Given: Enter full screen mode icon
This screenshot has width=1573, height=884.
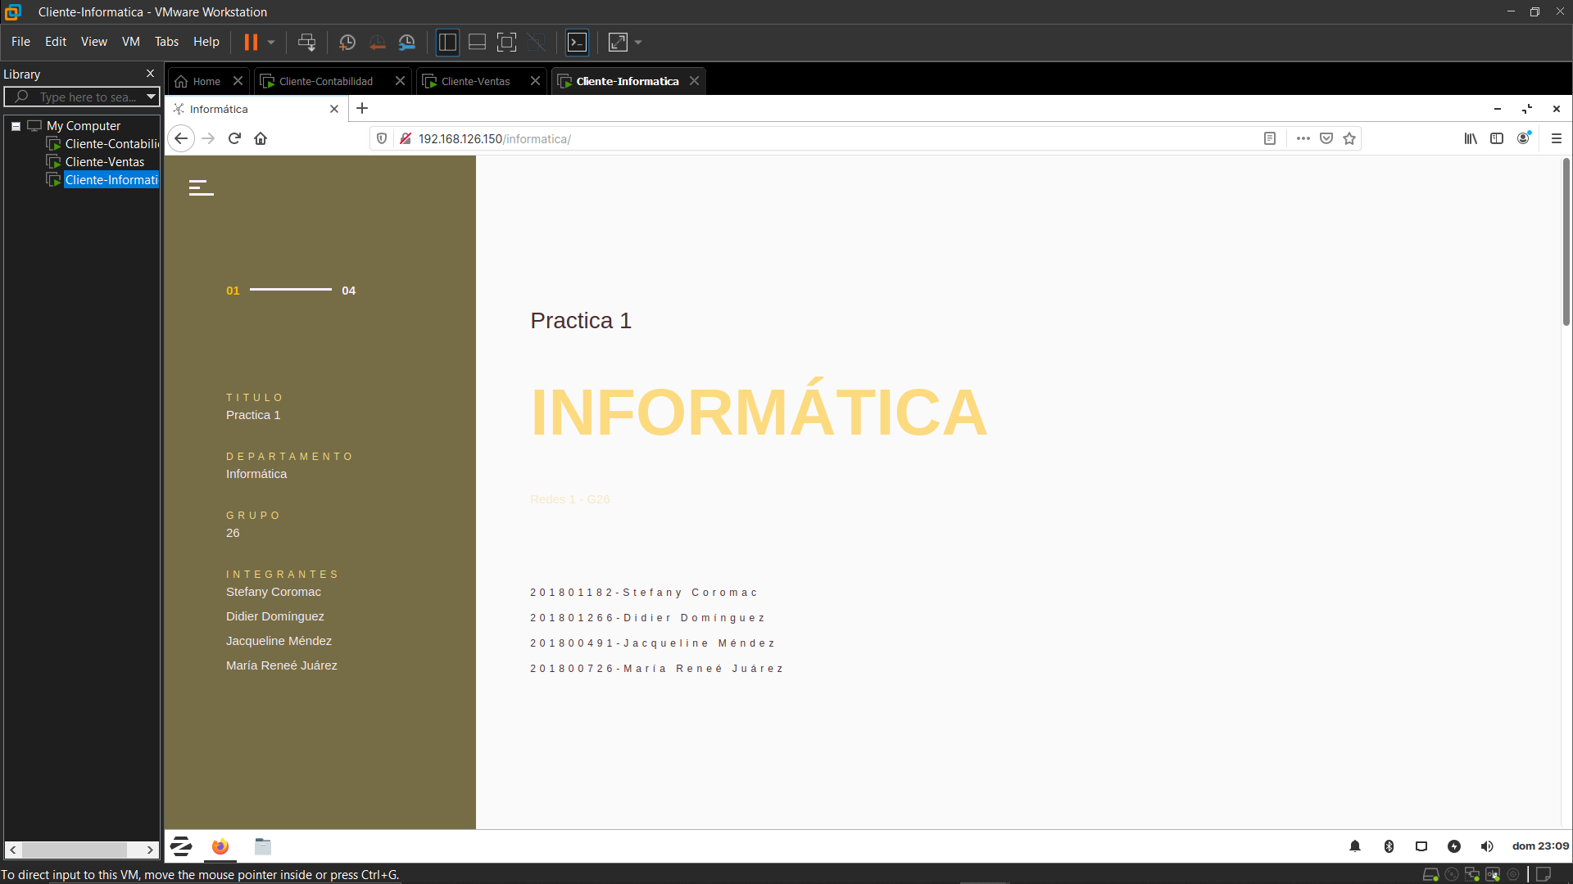Looking at the screenshot, I should pos(506,42).
